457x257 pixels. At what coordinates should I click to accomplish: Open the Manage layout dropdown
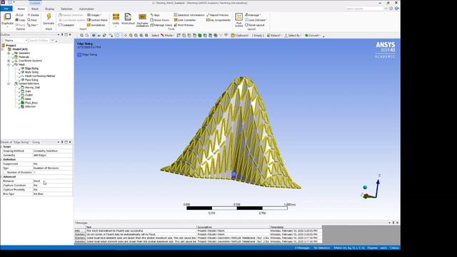[x=253, y=15]
